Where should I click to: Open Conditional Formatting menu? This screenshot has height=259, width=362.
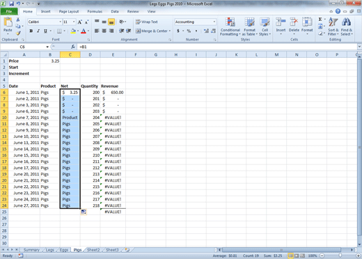click(230, 26)
